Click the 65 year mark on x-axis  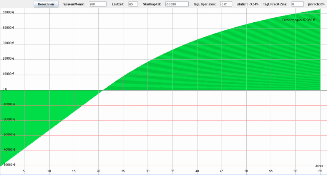tap(320, 171)
